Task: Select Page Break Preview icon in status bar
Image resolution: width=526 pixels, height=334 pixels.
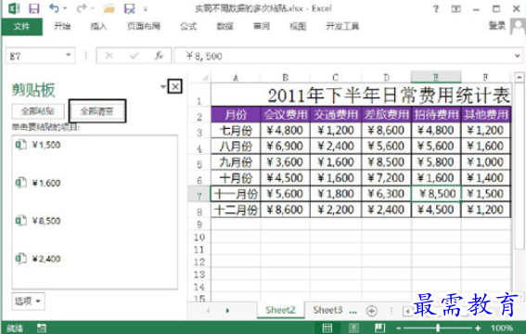Action: tap(379, 328)
